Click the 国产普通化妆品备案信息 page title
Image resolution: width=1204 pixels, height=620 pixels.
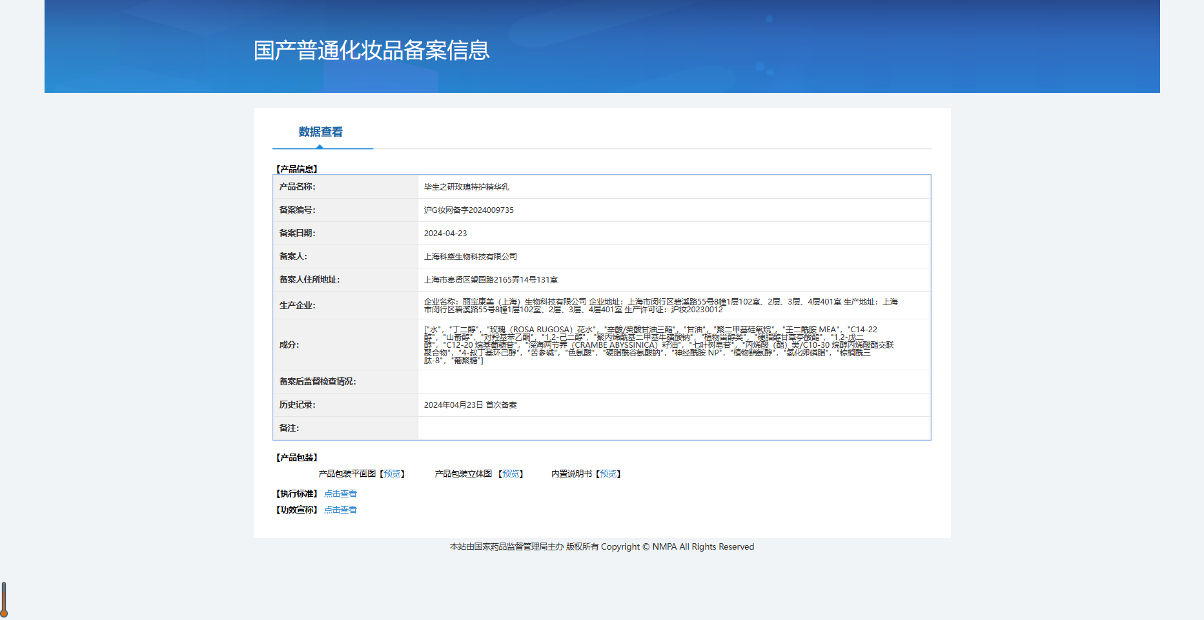pyautogui.click(x=371, y=50)
